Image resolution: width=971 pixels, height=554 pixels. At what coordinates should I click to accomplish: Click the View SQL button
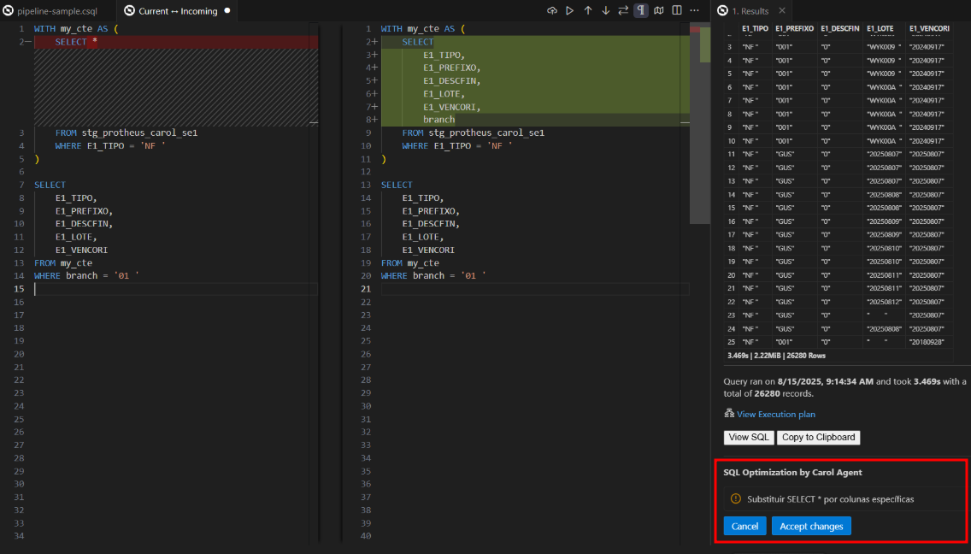tap(749, 437)
